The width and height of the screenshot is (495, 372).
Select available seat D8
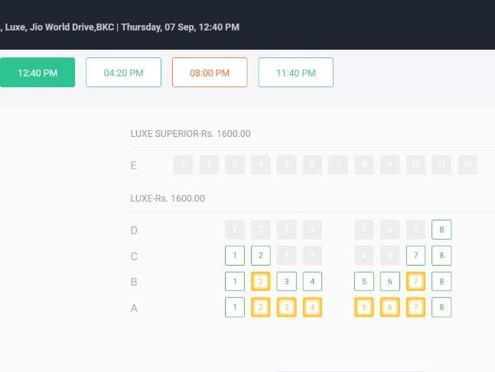pyautogui.click(x=441, y=230)
